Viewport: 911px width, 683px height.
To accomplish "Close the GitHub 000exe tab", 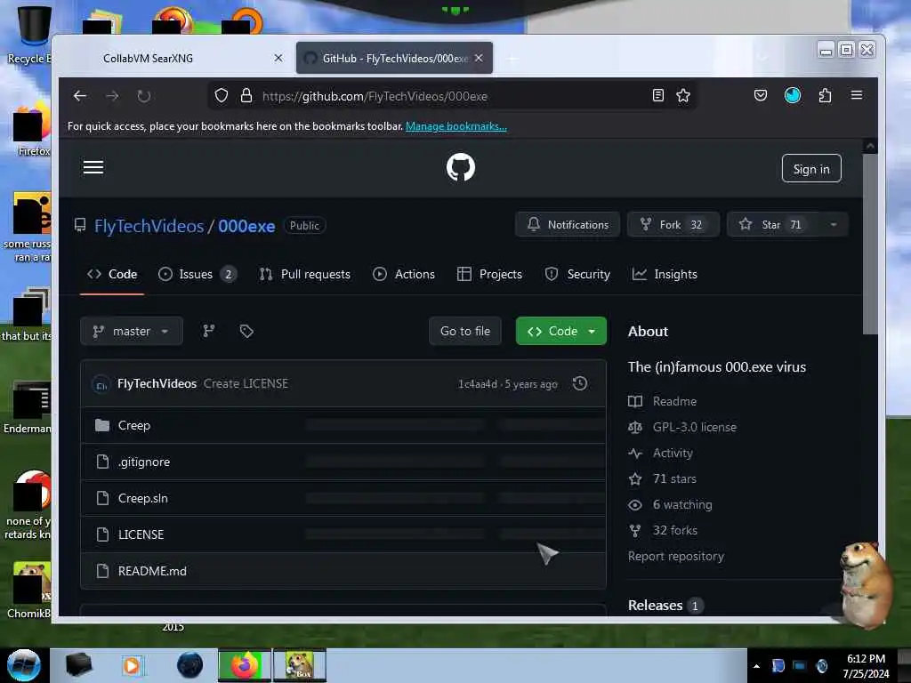I will [x=479, y=58].
